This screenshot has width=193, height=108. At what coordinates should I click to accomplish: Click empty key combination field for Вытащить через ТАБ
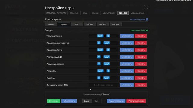coord(103,85)
